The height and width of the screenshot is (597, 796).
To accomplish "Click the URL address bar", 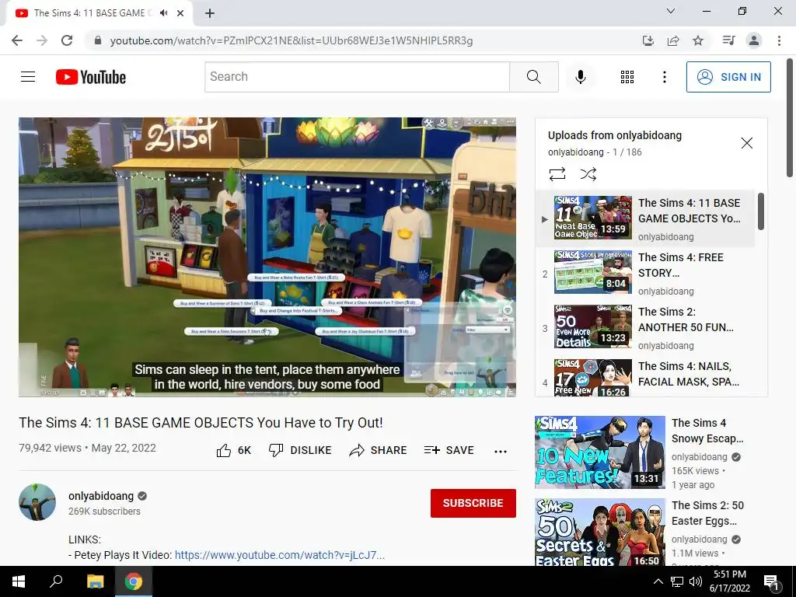I will click(292, 40).
